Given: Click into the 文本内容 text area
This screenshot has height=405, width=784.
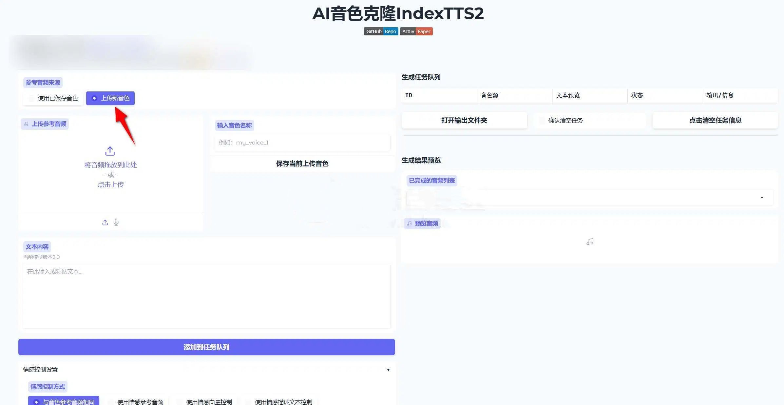Looking at the screenshot, I should pyautogui.click(x=206, y=296).
